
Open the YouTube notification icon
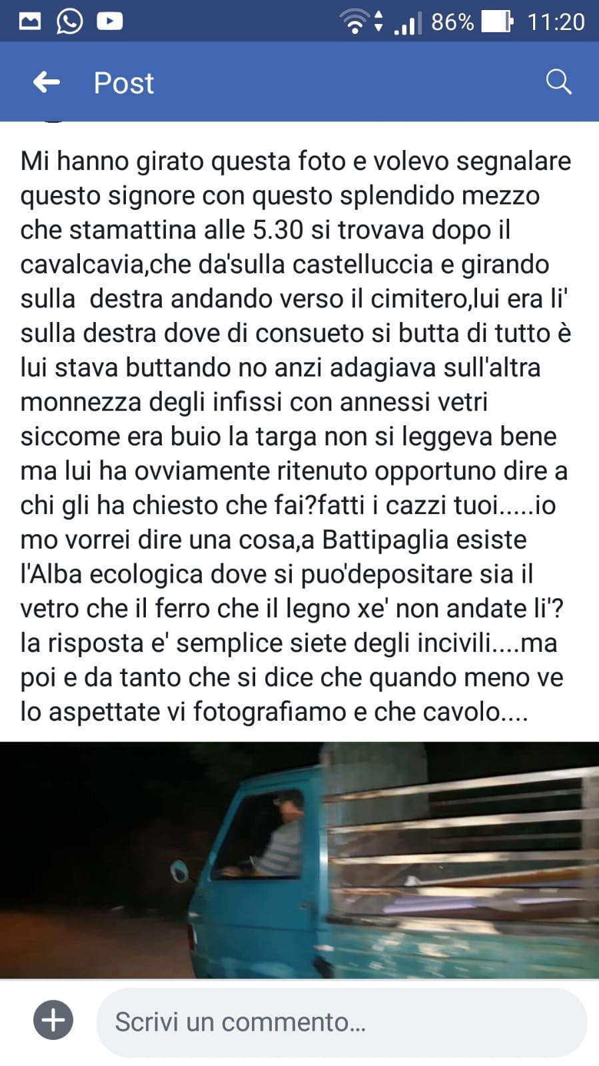click(109, 22)
